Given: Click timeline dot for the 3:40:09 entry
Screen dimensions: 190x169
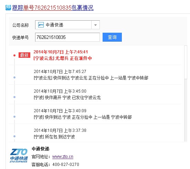Looking at the screenshot, I should (14, 117).
